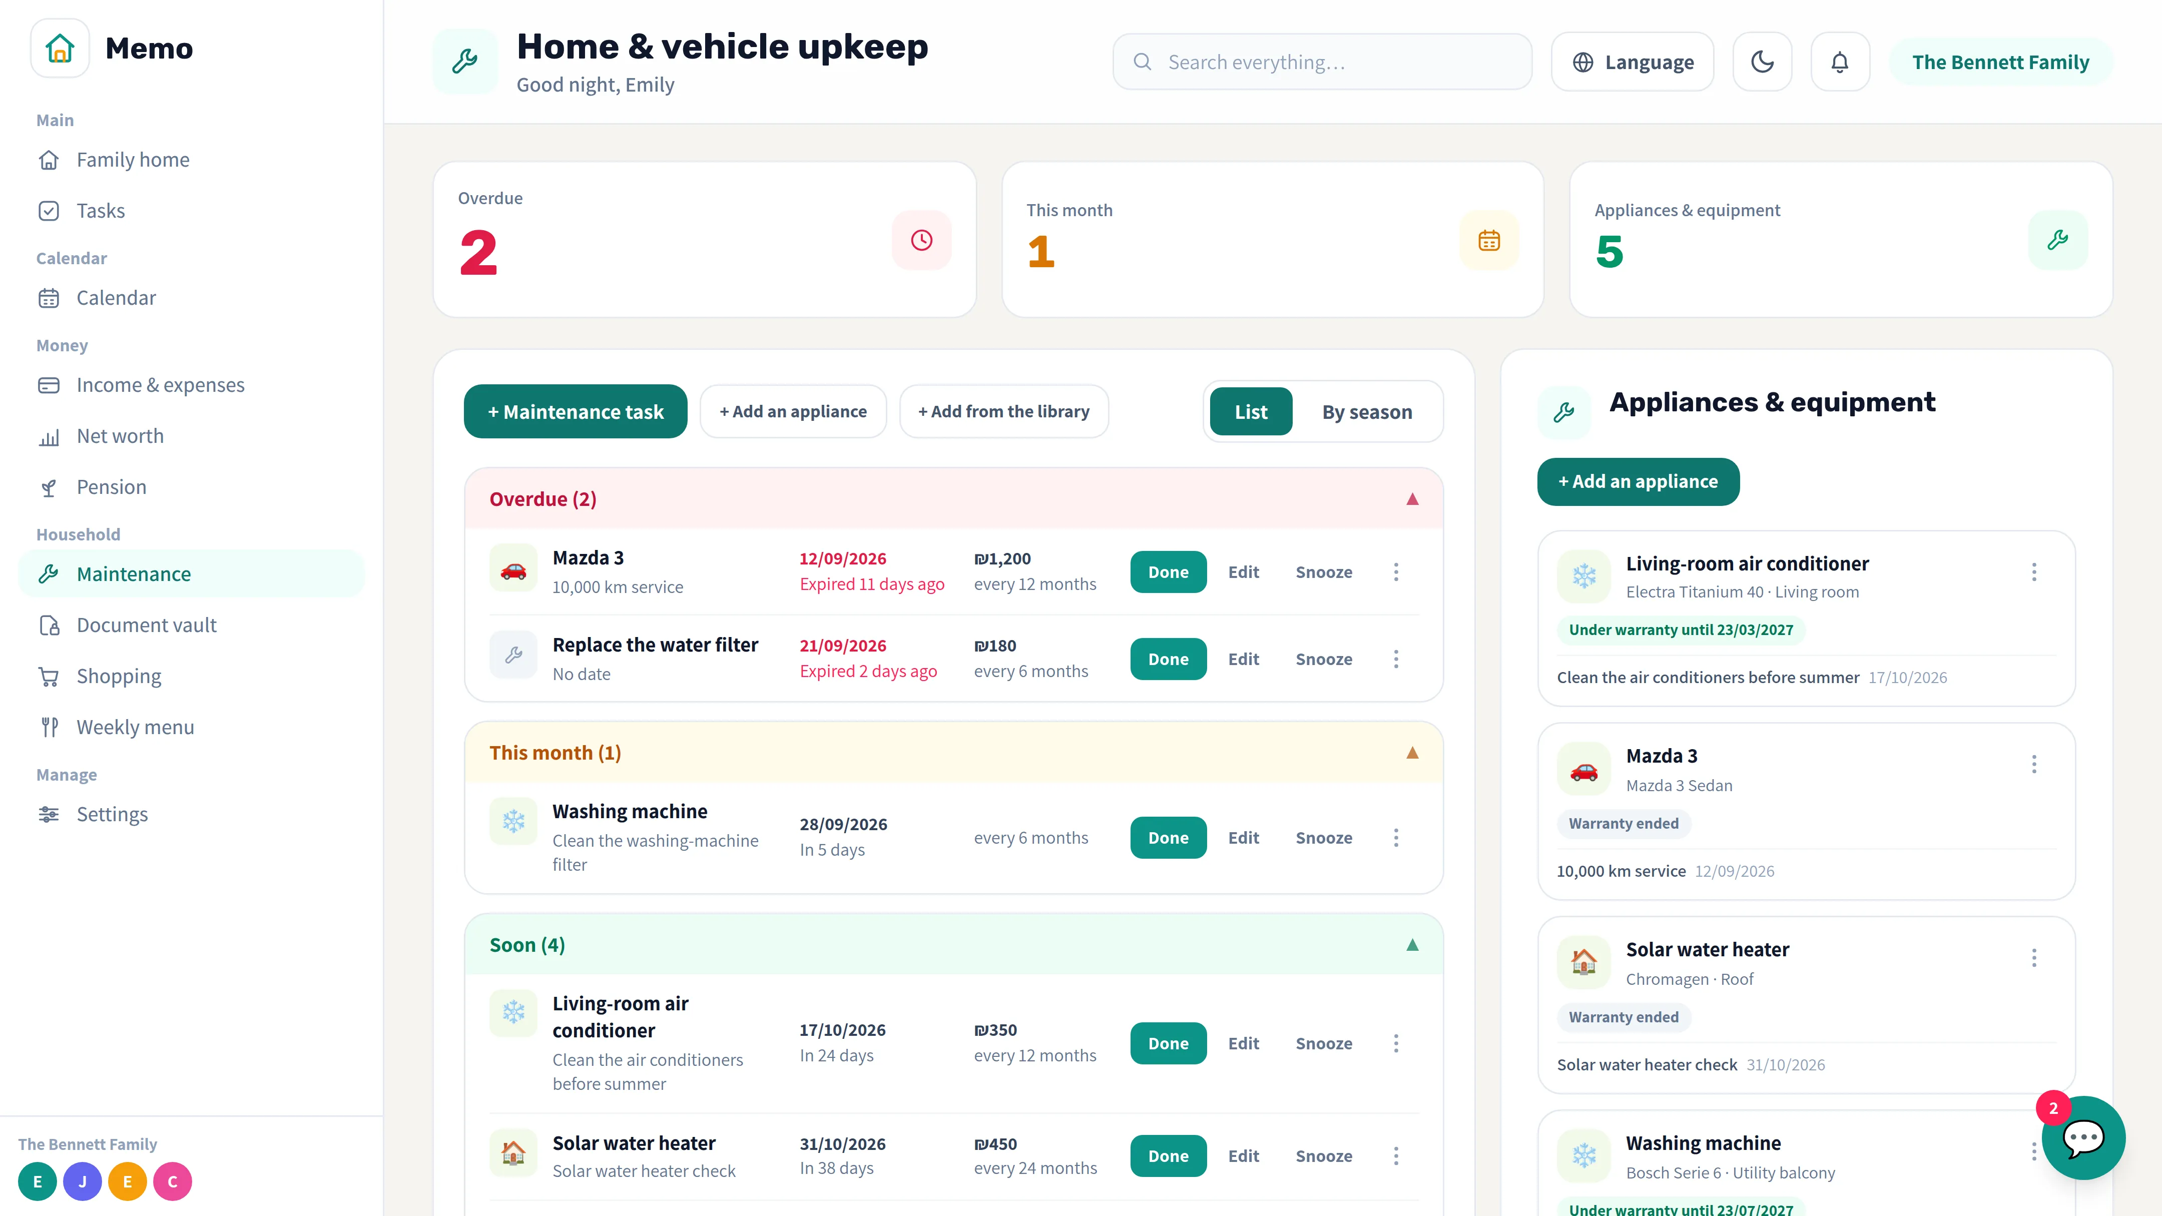Viewport: 2162px width, 1216px height.
Task: Click the Overdue summary card
Action: pyautogui.click(x=704, y=240)
